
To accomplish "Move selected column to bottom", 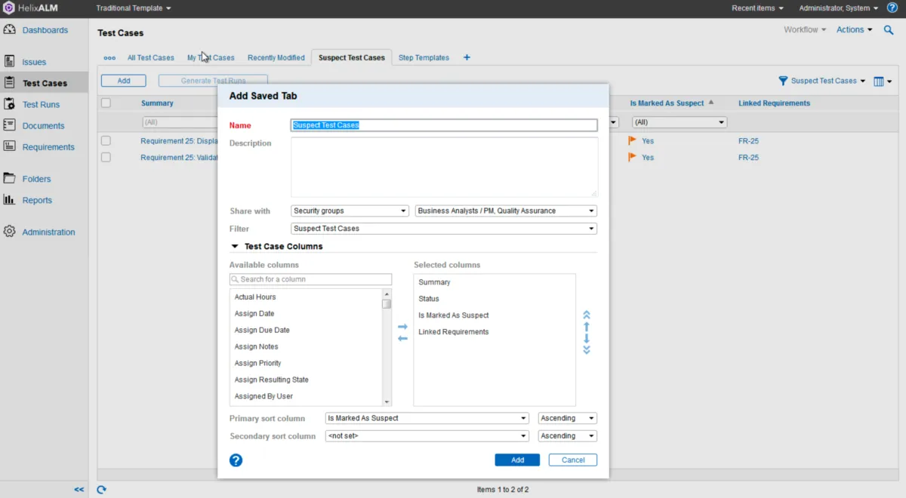I will (x=587, y=349).
